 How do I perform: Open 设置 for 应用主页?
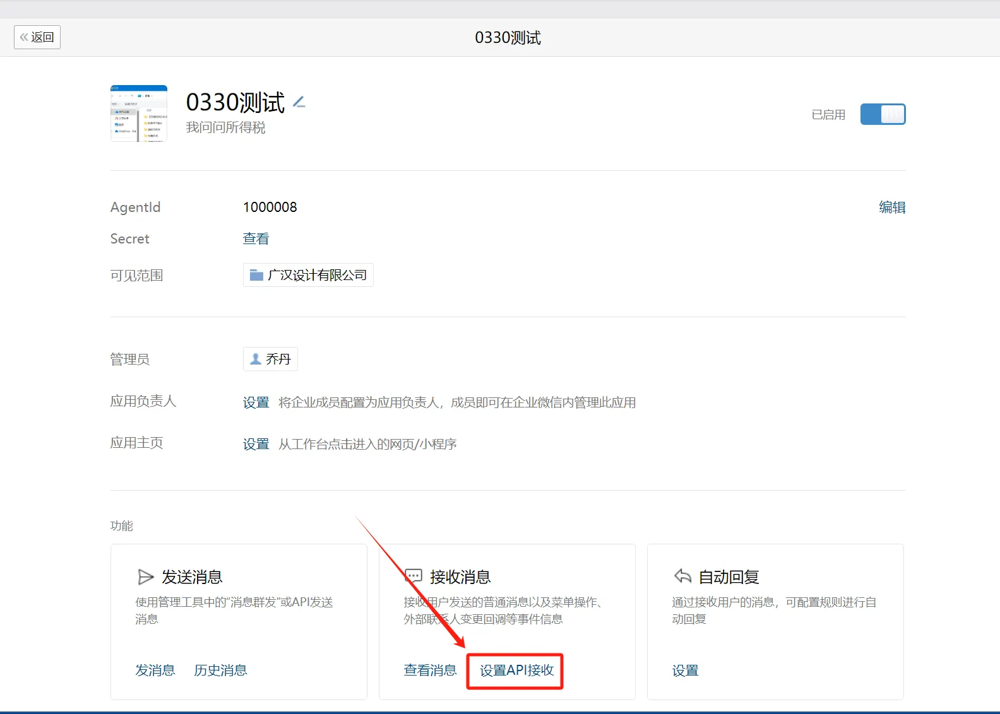[x=256, y=444]
